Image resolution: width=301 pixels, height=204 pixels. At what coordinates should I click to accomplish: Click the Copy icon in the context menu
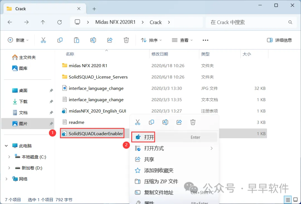(151, 122)
